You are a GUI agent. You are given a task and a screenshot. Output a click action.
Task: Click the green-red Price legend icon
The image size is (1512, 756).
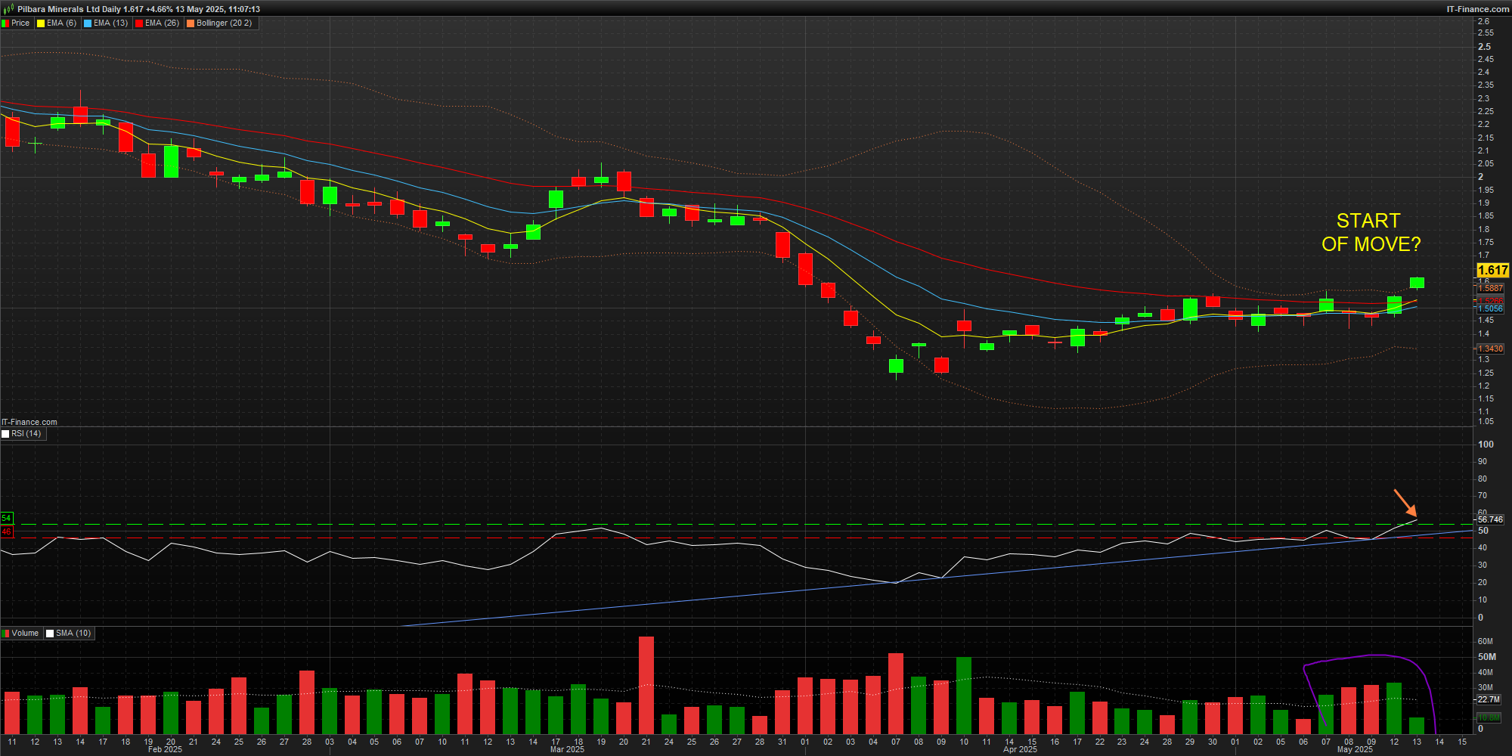[x=5, y=23]
